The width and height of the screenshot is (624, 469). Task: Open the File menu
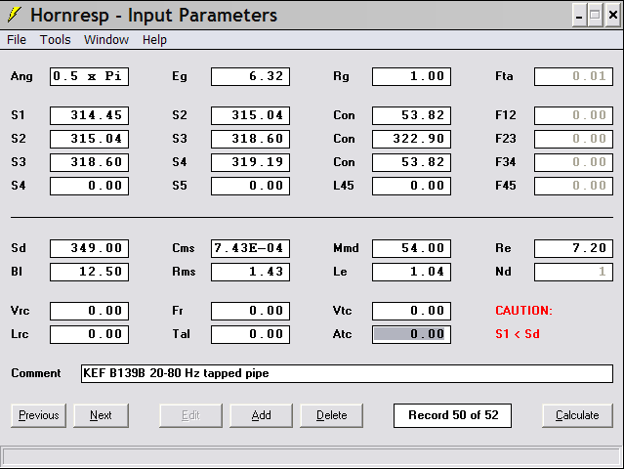point(17,40)
